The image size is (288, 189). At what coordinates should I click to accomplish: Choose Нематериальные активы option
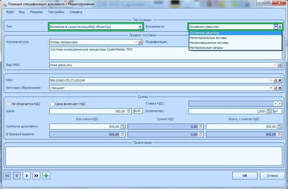tap(235, 38)
